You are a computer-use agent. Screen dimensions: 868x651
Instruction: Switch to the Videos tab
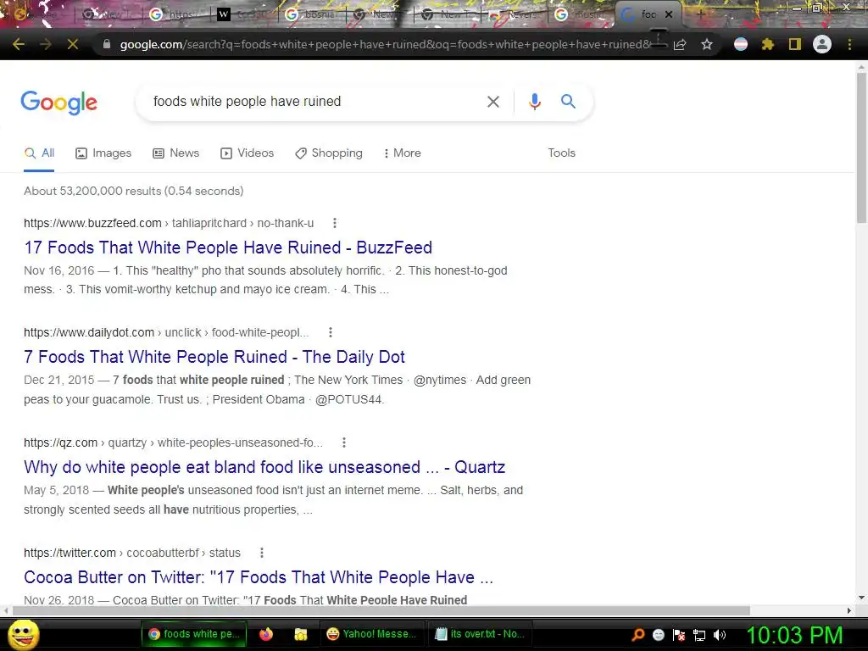coord(247,153)
